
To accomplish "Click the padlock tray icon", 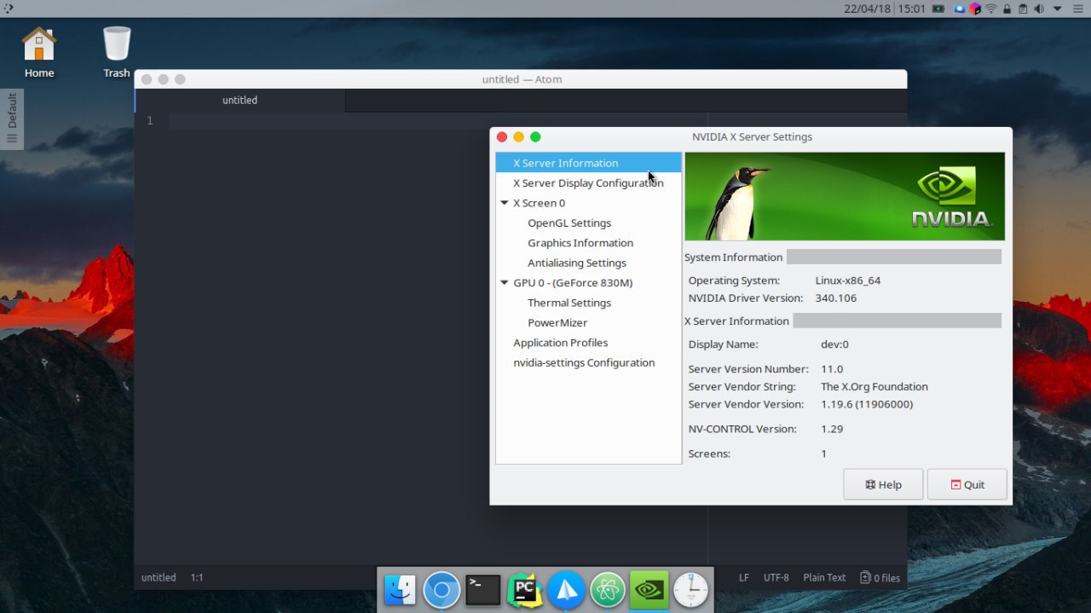I will [1007, 9].
